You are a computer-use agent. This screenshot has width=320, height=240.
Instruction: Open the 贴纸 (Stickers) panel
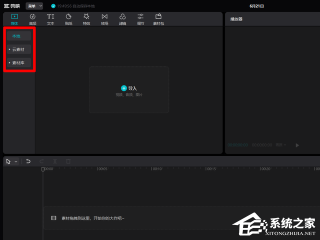pos(68,19)
